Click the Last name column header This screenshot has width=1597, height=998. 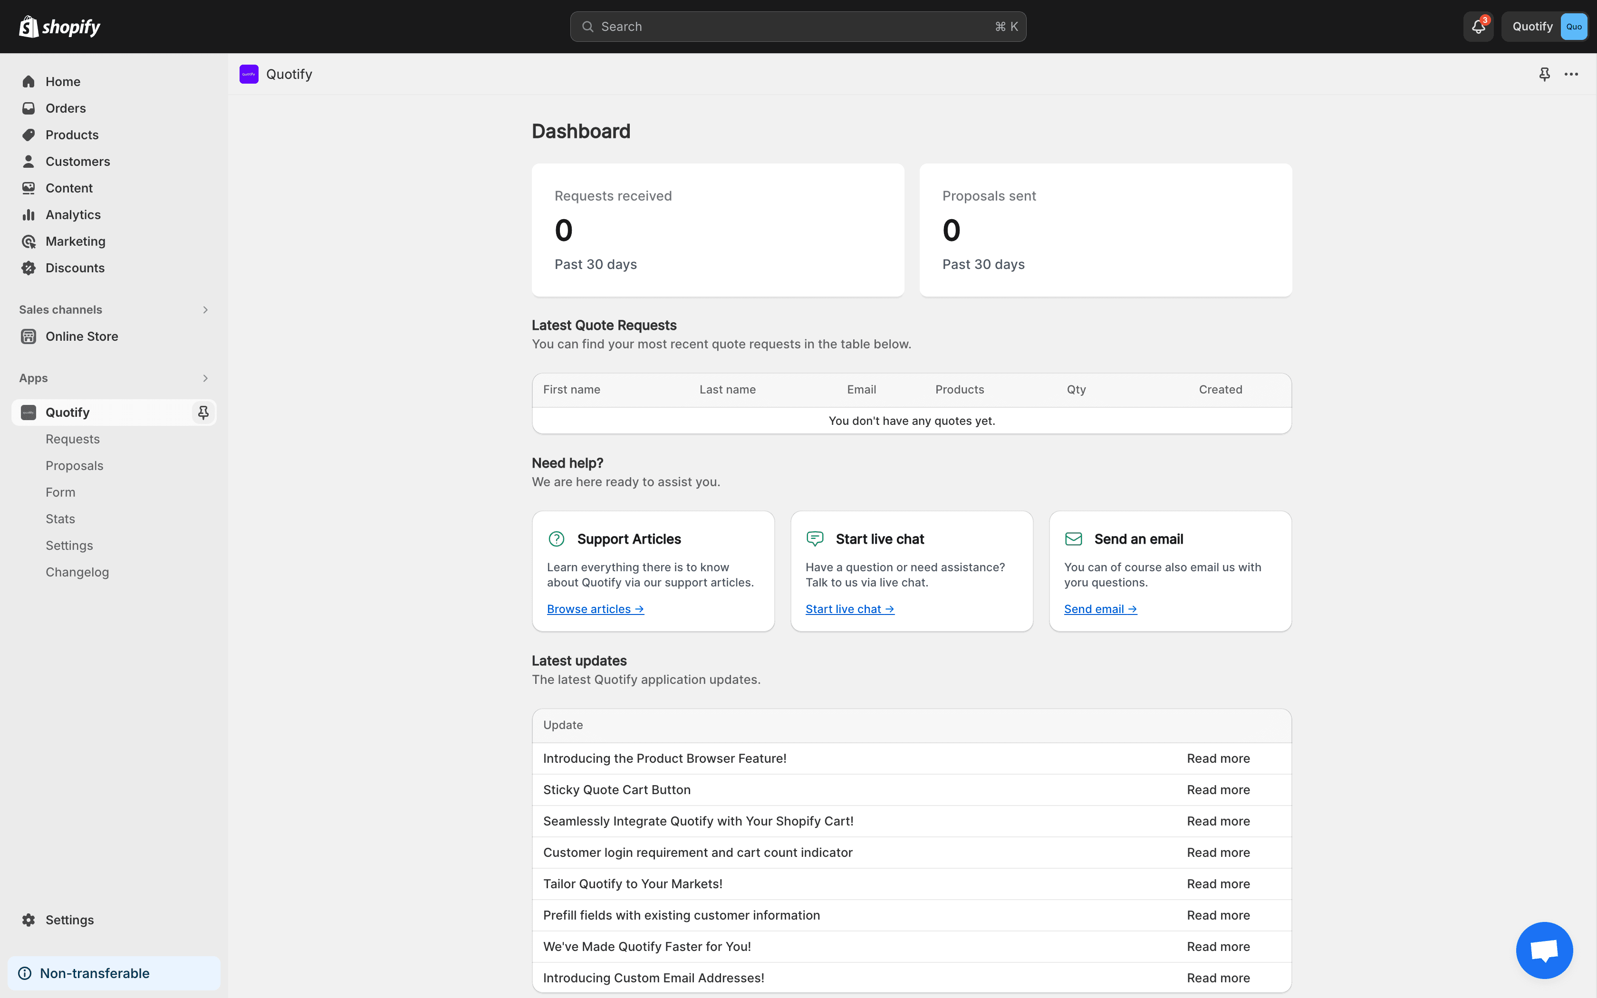coord(727,389)
